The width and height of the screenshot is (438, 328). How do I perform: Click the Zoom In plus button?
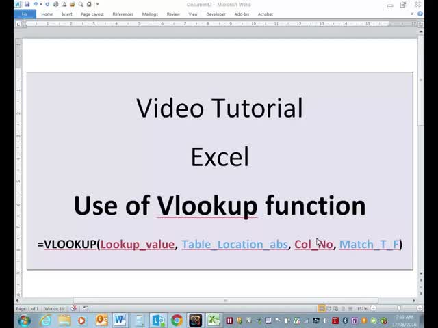point(420,308)
